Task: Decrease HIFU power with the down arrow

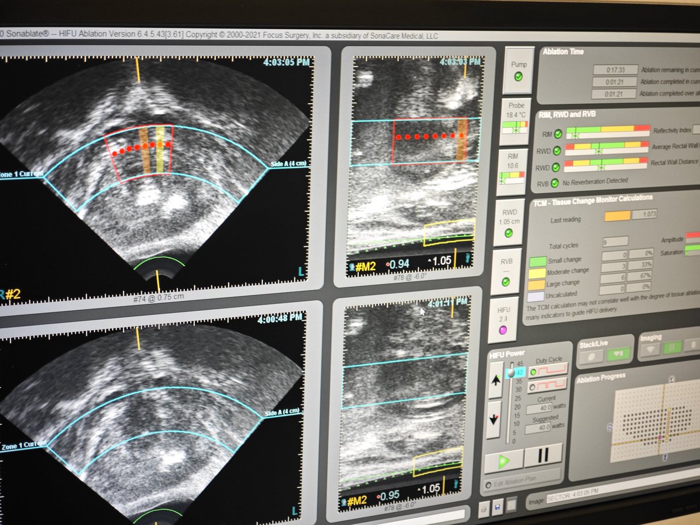Action: coord(494,419)
